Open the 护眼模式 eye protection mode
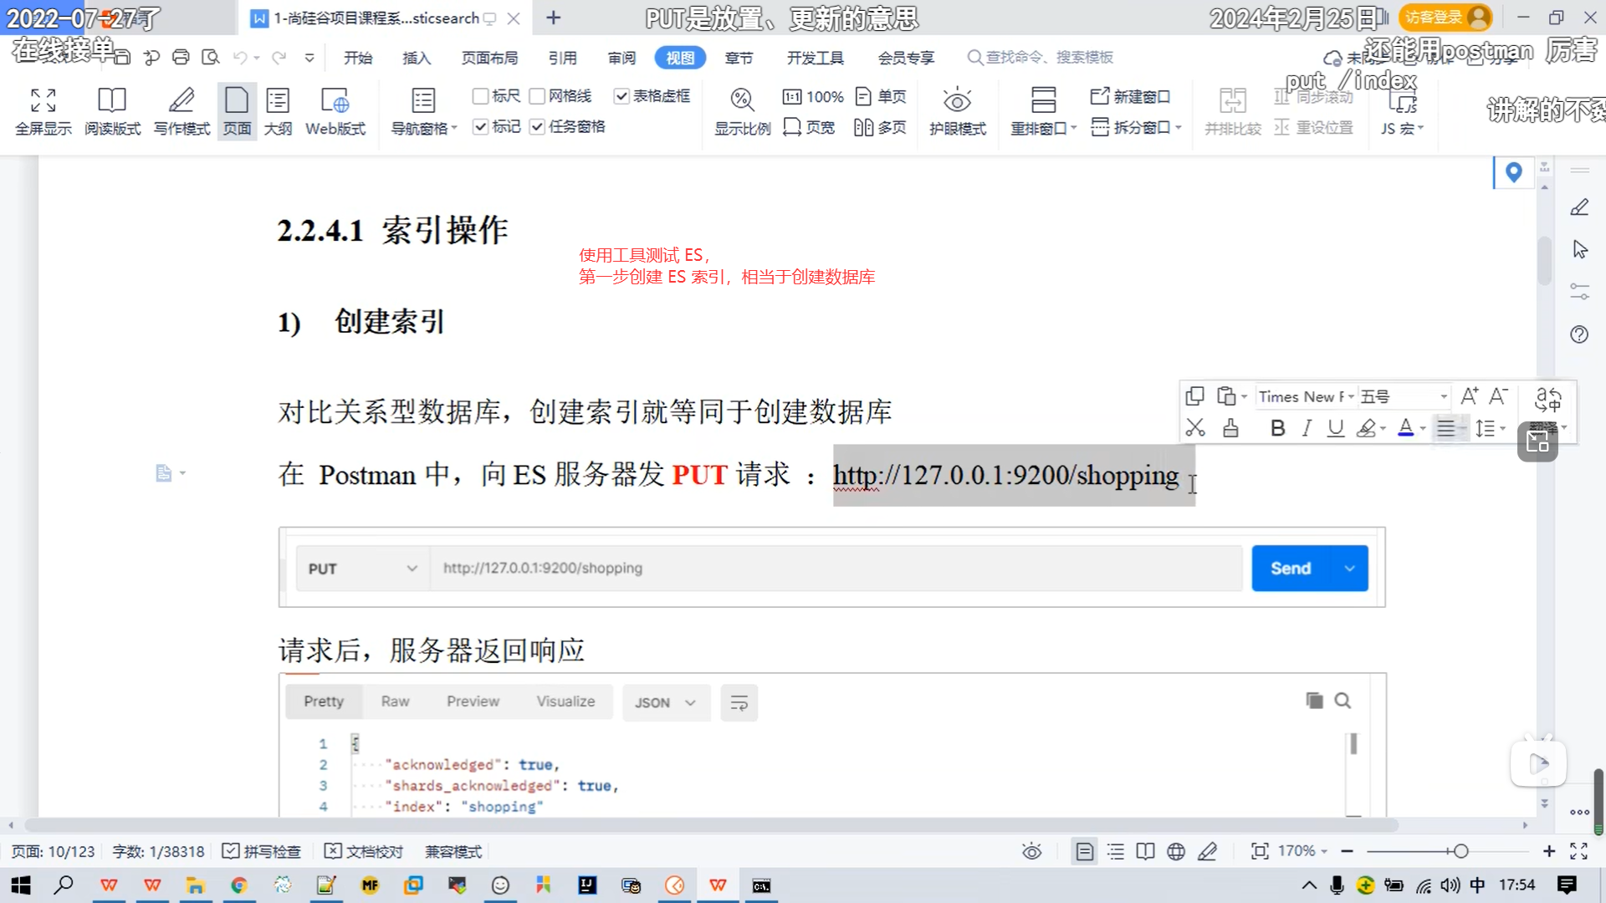Viewport: 1606px width, 903px height. (957, 101)
